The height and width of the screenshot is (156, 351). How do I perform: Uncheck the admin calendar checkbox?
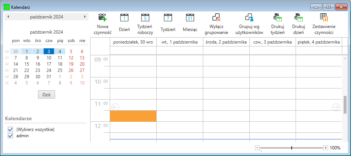click(10, 136)
